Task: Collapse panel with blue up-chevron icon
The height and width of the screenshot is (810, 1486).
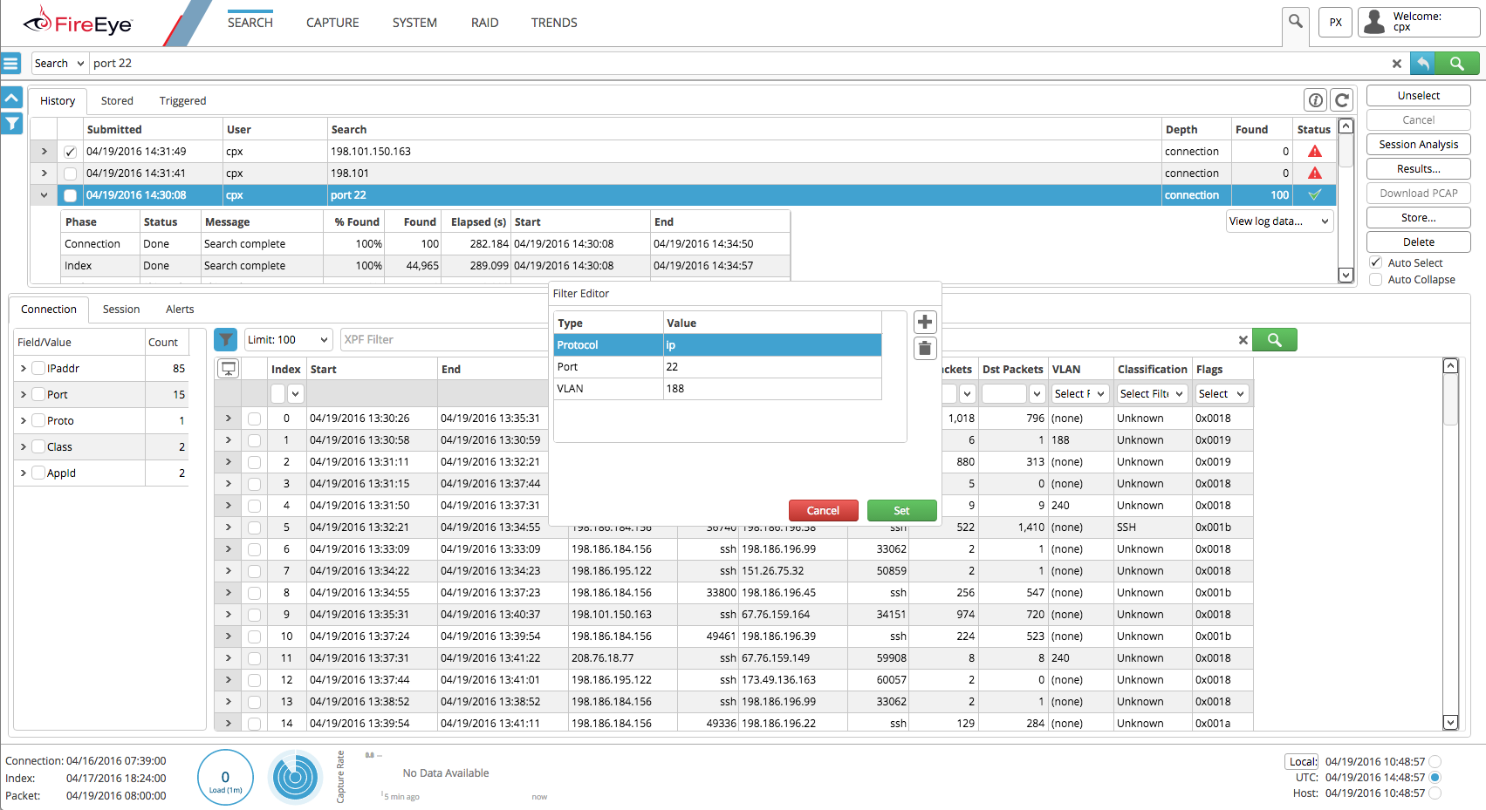Action: [11, 98]
